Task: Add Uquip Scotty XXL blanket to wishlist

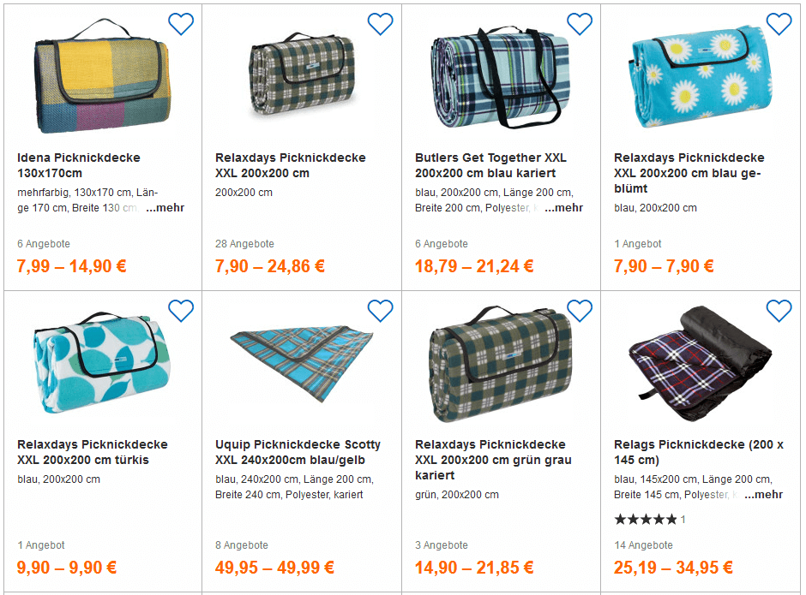Action: pos(380,311)
